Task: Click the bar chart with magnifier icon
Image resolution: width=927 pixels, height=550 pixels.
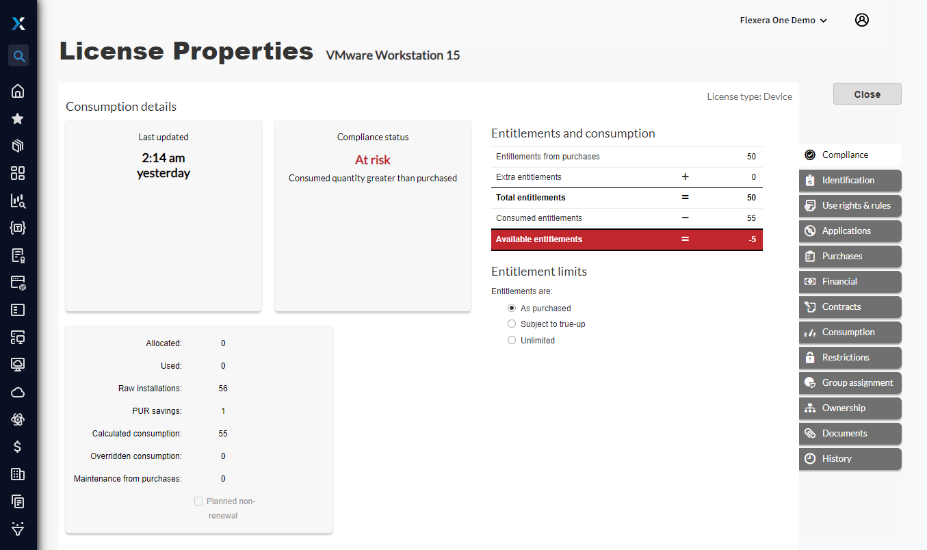Action: tap(18, 200)
